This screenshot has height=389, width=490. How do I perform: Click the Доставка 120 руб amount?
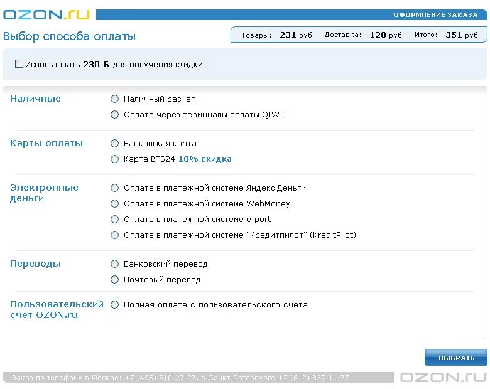363,35
